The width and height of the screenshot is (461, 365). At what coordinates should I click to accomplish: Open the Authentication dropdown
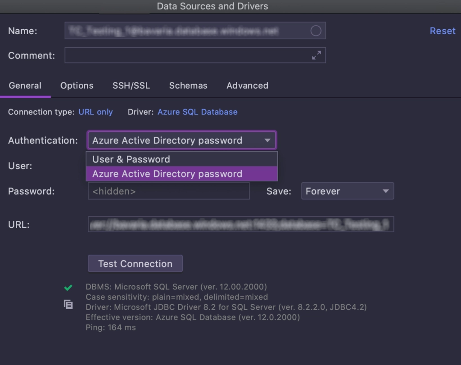[182, 140]
